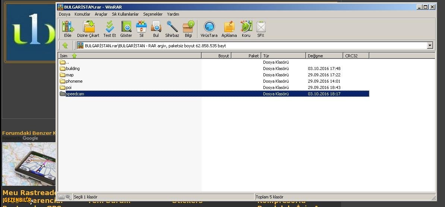Click the poi folder icon

(63, 87)
